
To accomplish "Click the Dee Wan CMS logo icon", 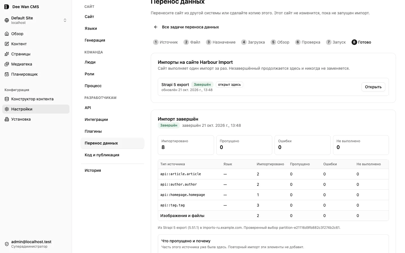I will 7,7.
